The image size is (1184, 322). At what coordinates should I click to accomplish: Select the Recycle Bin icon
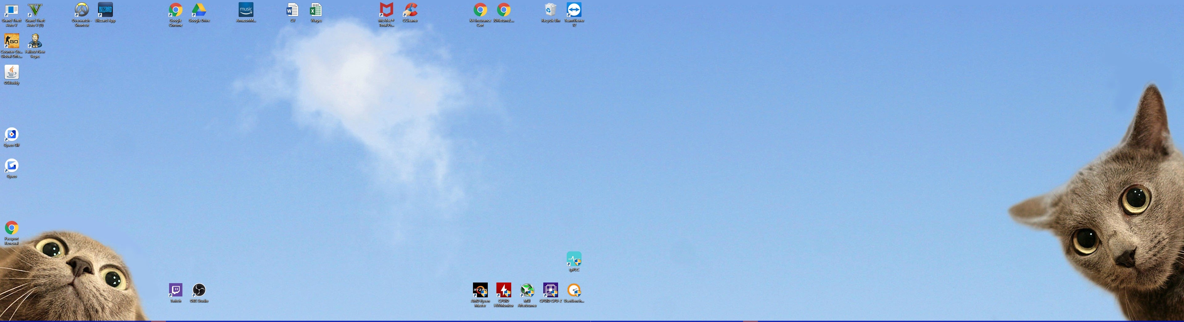[x=551, y=13]
